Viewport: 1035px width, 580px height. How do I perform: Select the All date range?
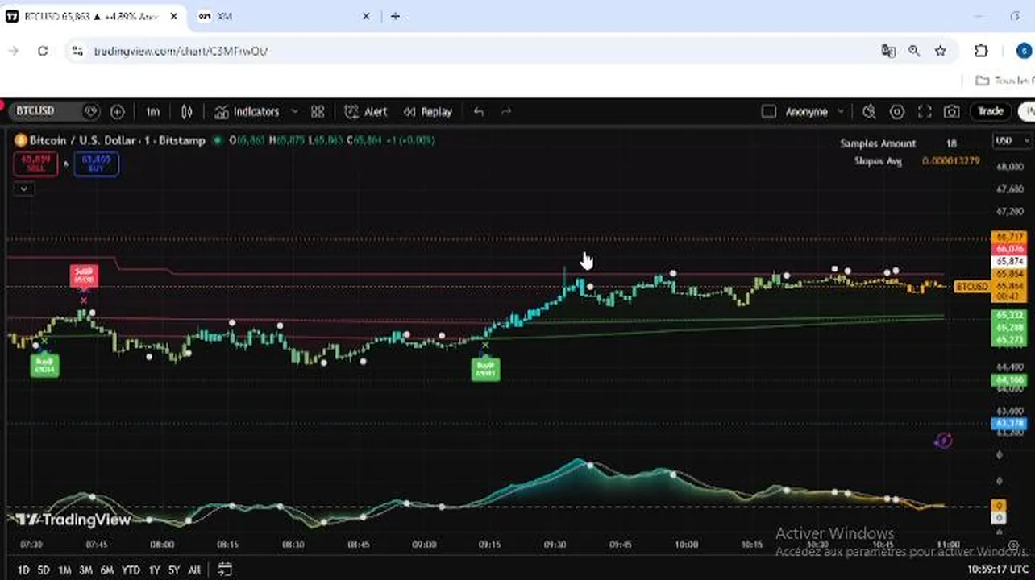click(x=194, y=570)
